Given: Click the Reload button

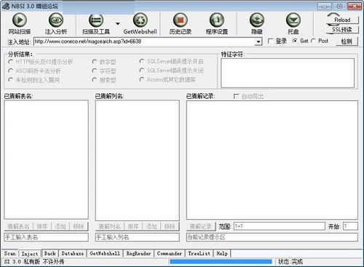Looking at the screenshot, I should coord(342,20).
